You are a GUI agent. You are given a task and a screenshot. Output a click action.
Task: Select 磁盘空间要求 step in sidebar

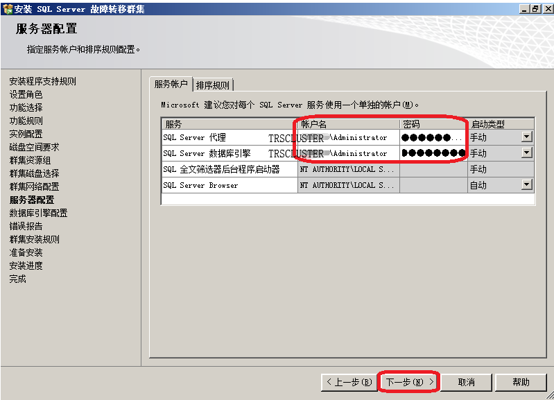[x=34, y=147]
